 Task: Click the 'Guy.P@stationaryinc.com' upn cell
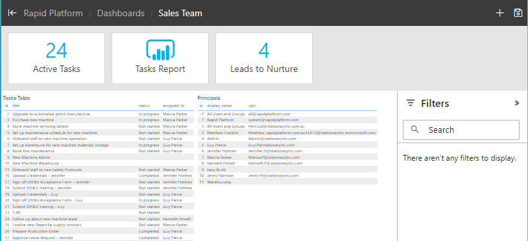[x=271, y=145]
